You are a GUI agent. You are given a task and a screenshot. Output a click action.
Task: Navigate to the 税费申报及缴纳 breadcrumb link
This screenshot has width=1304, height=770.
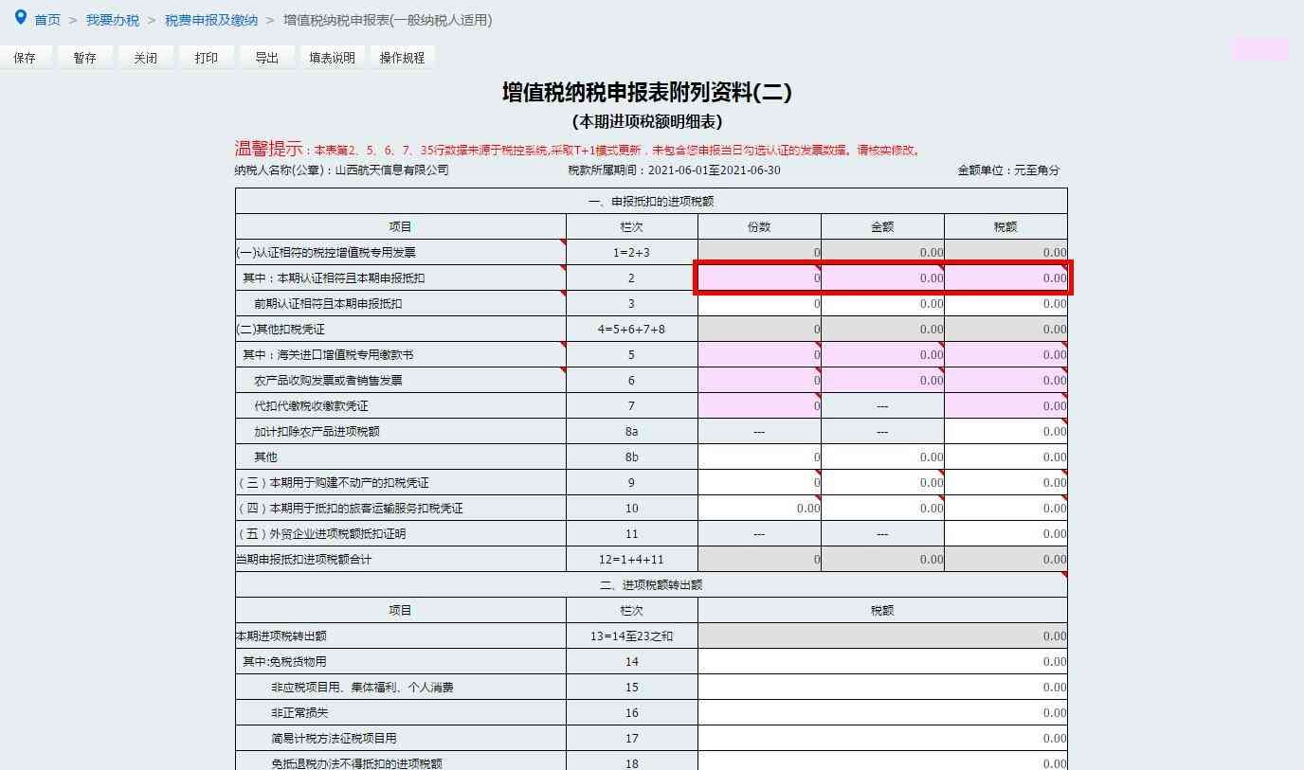pyautogui.click(x=210, y=20)
